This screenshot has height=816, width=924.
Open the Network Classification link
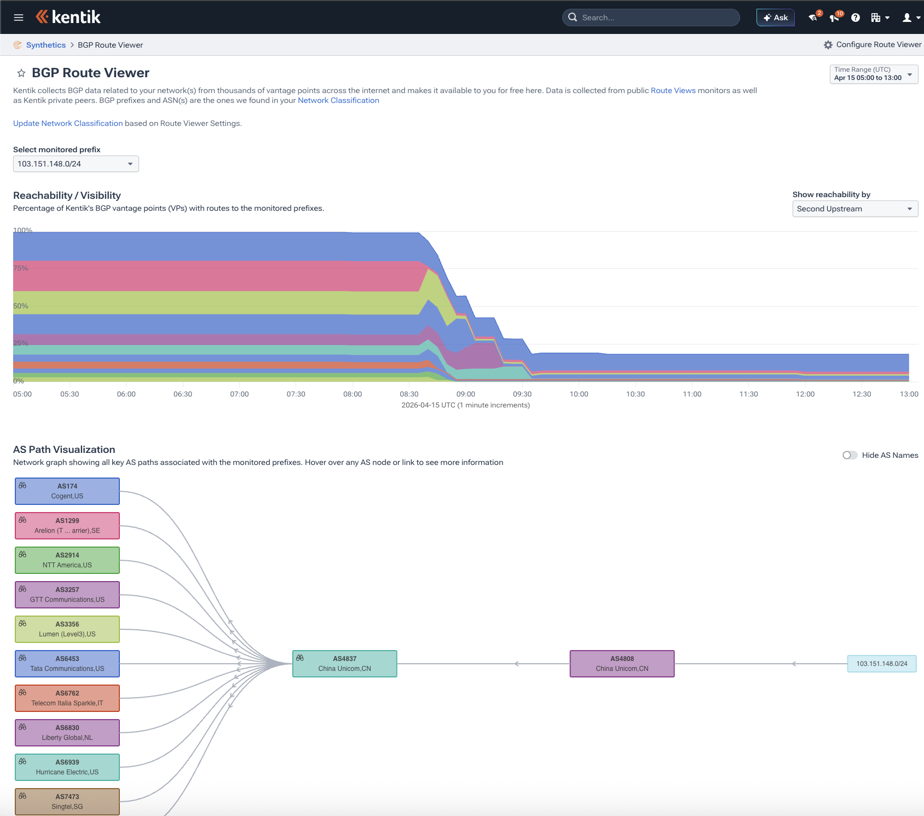click(338, 100)
